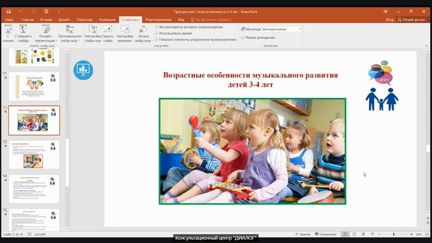Select the Слайд-шоу ribbon tab
The width and height of the screenshot is (432, 243).
[130, 20]
